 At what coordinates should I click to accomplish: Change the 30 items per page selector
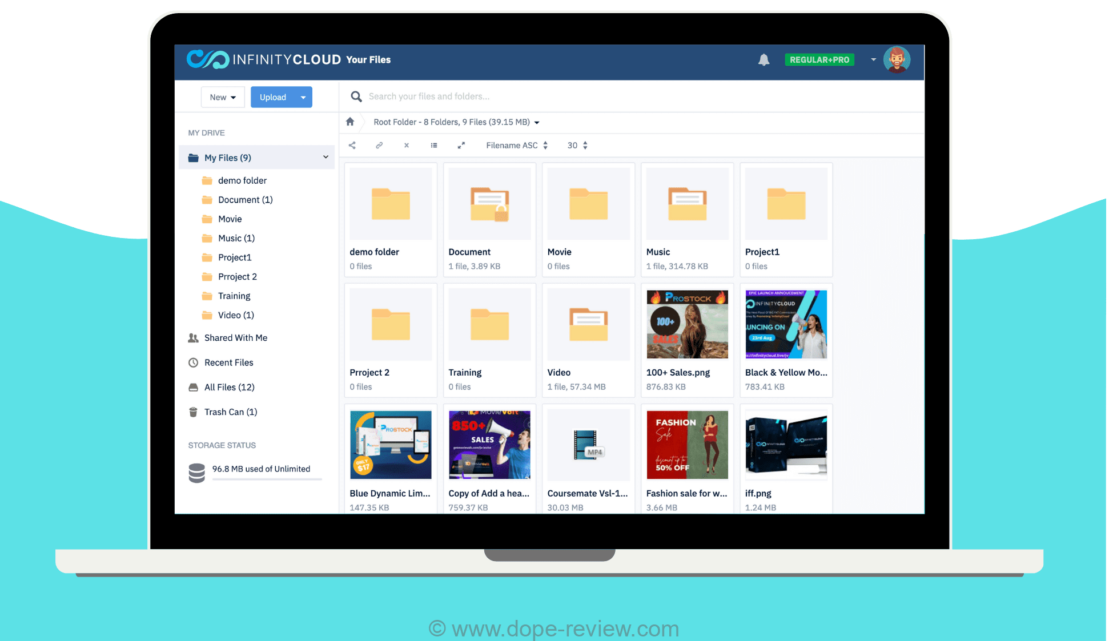tap(577, 146)
